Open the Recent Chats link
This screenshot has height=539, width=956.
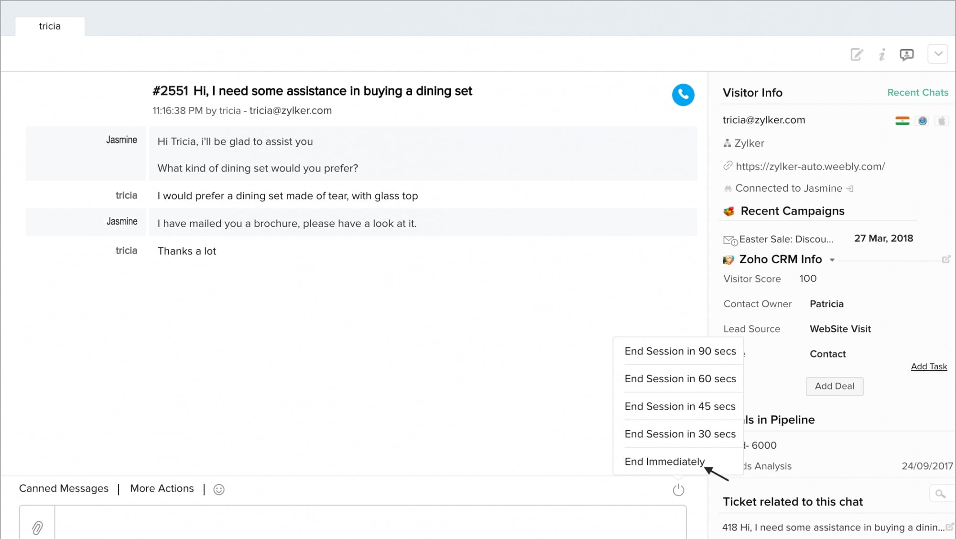917,93
